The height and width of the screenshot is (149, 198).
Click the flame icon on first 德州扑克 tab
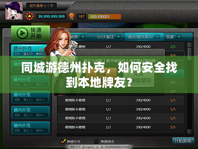(41, 49)
